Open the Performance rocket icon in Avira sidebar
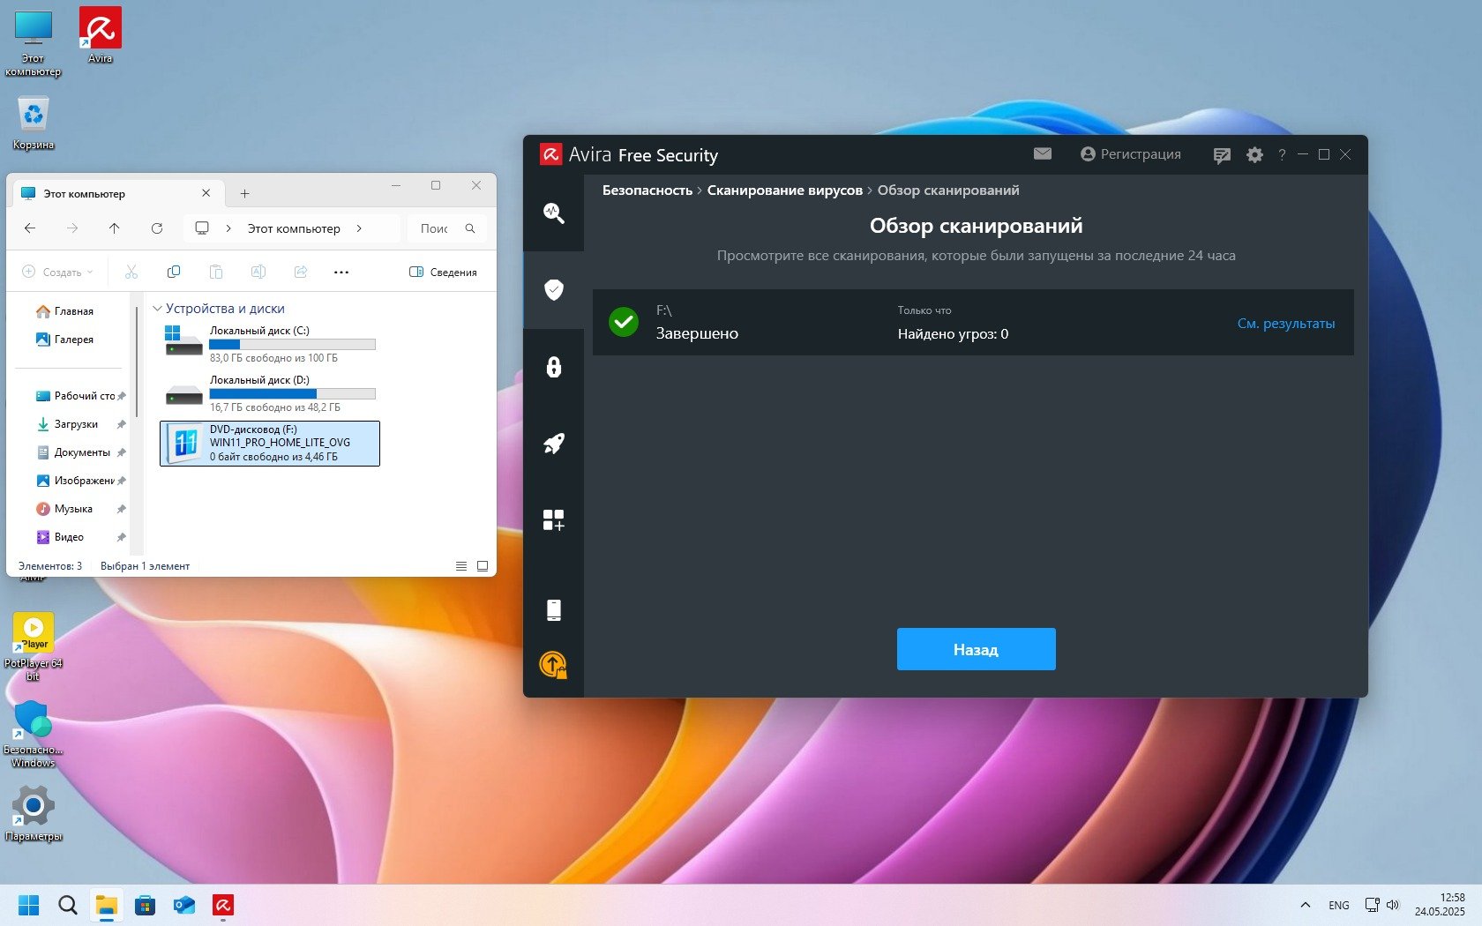This screenshot has width=1482, height=926. (553, 444)
